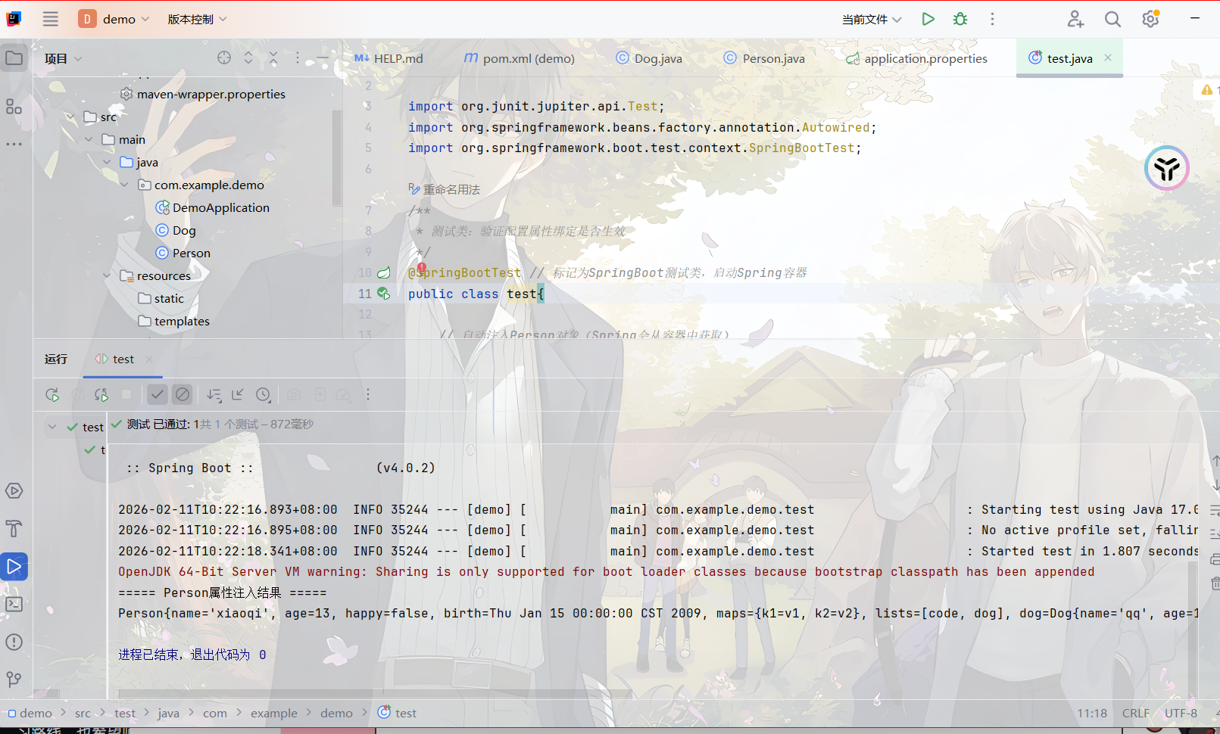This screenshot has height=734, width=1220.
Task: Toggle Show Passed tests checkmark button
Action: (x=157, y=394)
